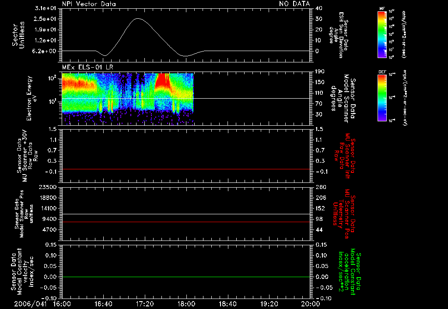The width and height of the screenshot is (448, 309).
Task: Click the red high-flux feature in the spectrogram
Action: pos(162,81)
